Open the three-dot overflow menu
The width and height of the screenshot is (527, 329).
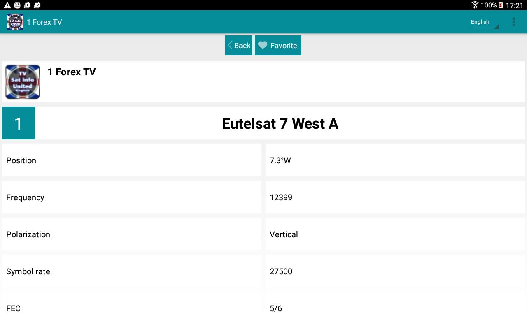tap(513, 22)
